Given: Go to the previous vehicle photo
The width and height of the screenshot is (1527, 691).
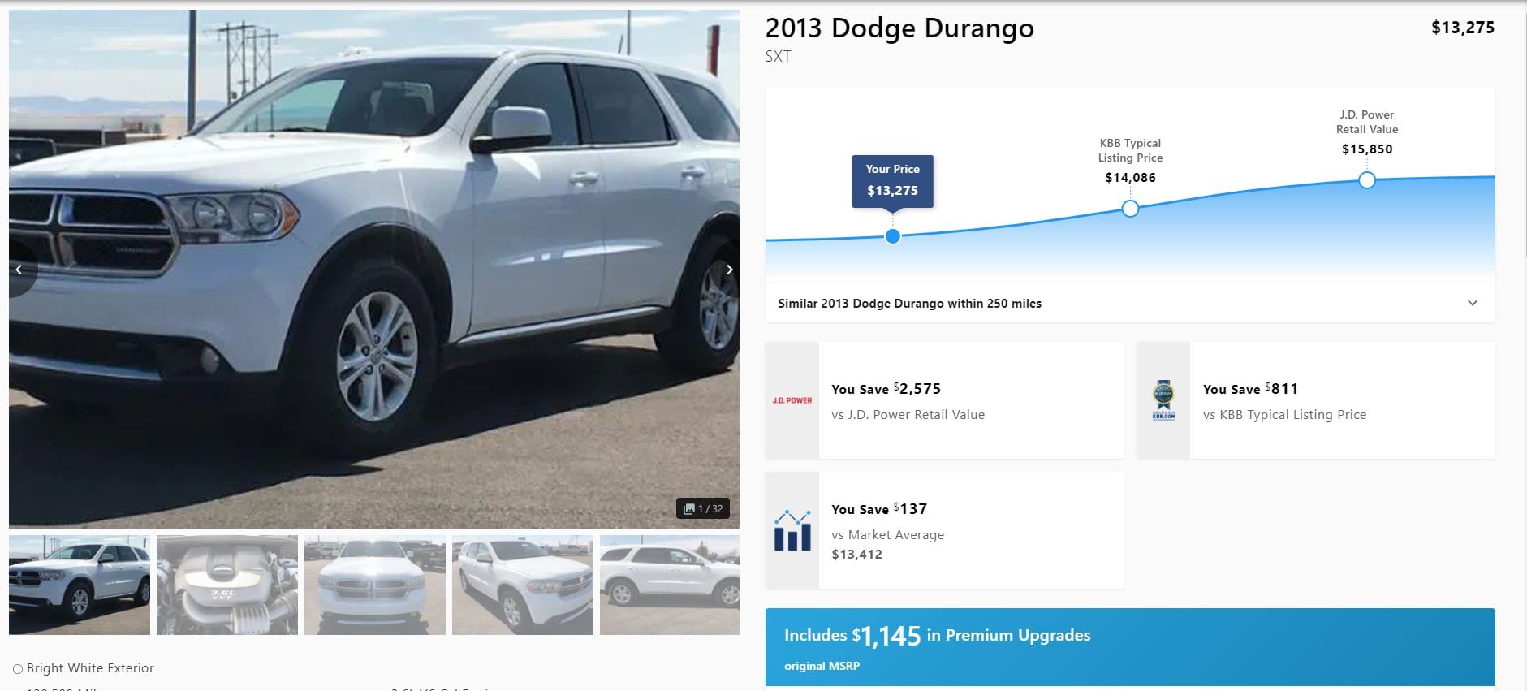Looking at the screenshot, I should pos(19,270).
